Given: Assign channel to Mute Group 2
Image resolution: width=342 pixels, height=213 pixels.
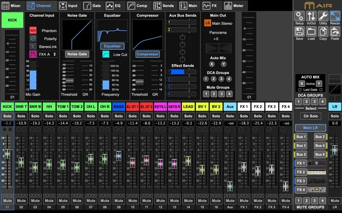Looking at the screenshot, I should tap(214, 94).
